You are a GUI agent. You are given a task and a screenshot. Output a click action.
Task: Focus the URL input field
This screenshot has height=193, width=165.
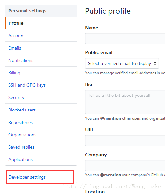(x=125, y=141)
